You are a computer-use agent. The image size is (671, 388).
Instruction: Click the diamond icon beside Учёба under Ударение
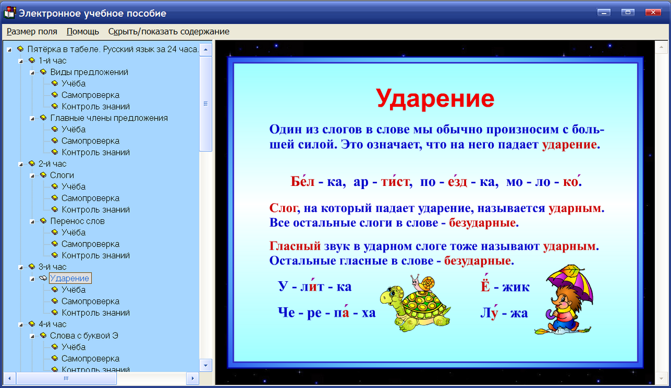tap(55, 290)
